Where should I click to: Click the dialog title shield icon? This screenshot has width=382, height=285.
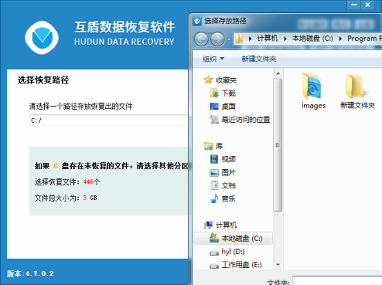click(x=197, y=21)
